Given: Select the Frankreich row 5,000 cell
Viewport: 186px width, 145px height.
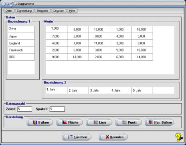Looking at the screenshot, I should [121, 50].
